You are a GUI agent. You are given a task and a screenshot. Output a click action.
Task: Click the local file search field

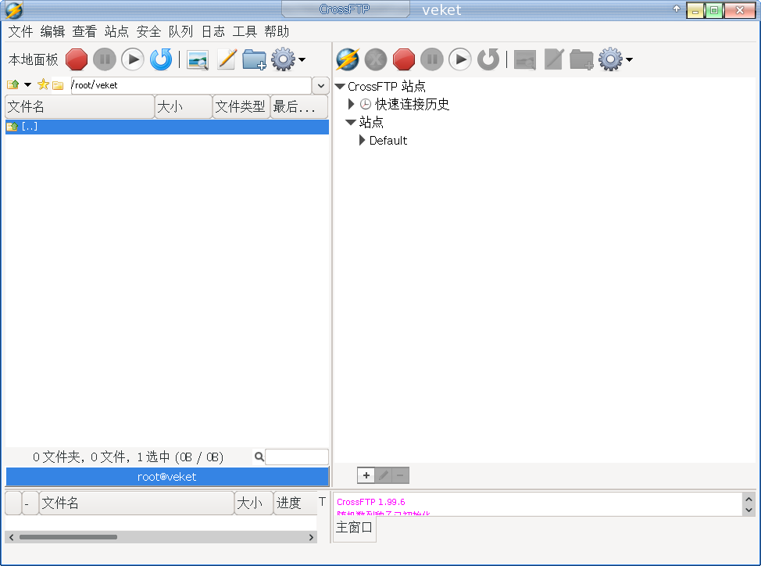297,457
